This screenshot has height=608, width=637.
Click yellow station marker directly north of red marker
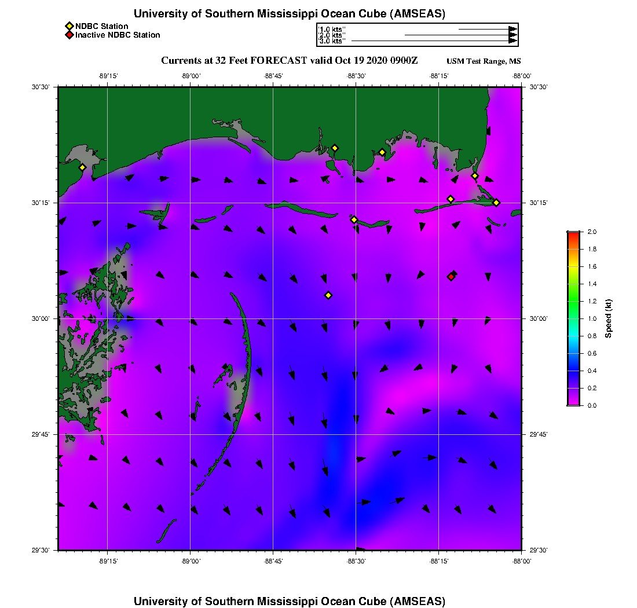(x=451, y=199)
